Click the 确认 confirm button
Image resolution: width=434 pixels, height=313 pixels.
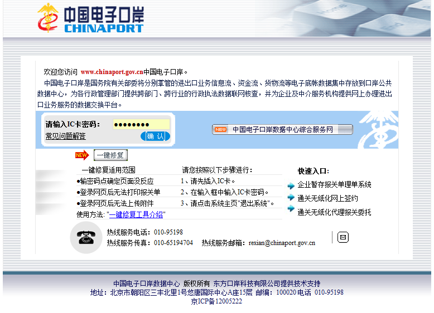pyautogui.click(x=156, y=136)
